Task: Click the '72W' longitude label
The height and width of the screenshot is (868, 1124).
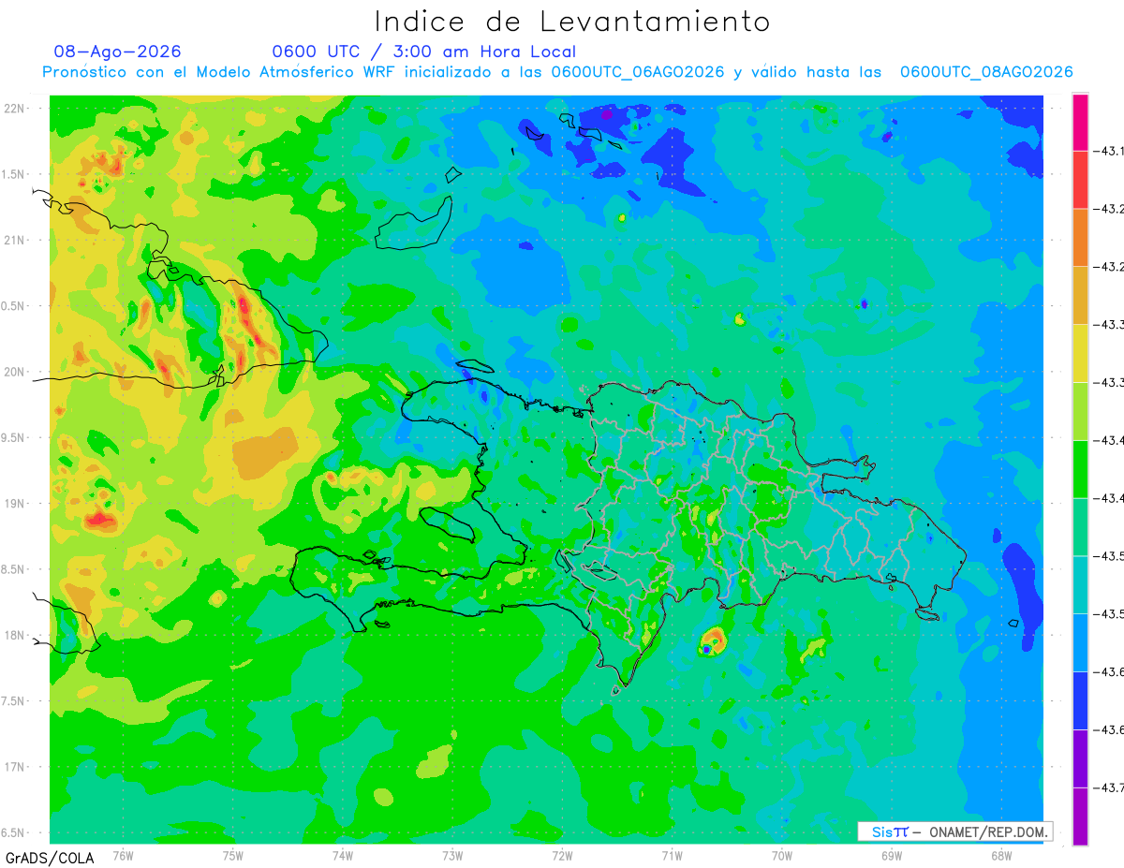Action: (x=562, y=855)
